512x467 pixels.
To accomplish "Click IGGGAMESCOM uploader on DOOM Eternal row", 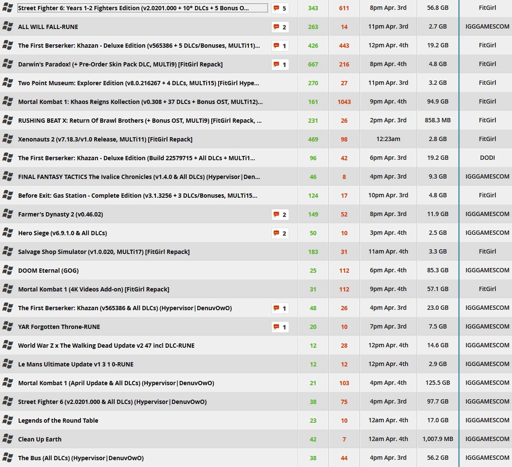I will tap(487, 270).
